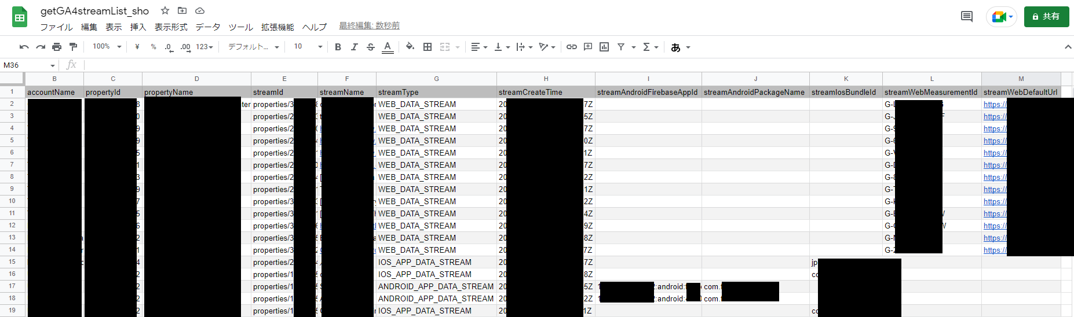The height and width of the screenshot is (317, 1074).
Task: Open text wrapping dropdown
Action: click(x=524, y=47)
